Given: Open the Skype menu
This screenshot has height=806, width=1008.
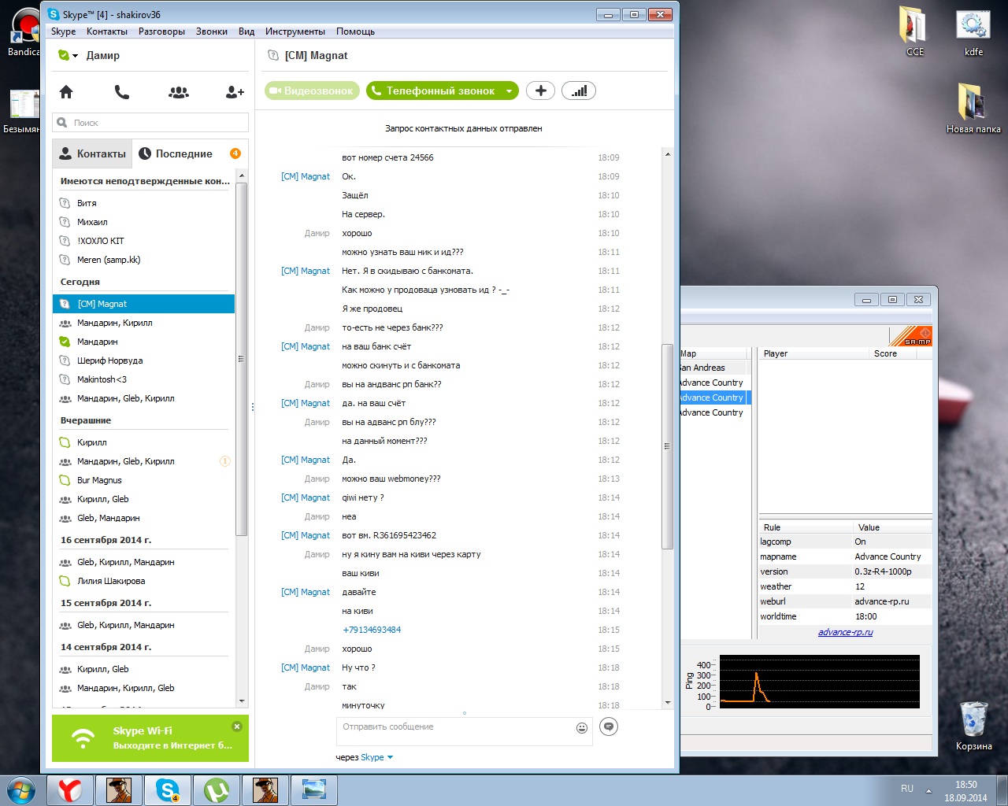Looking at the screenshot, I should [x=64, y=31].
